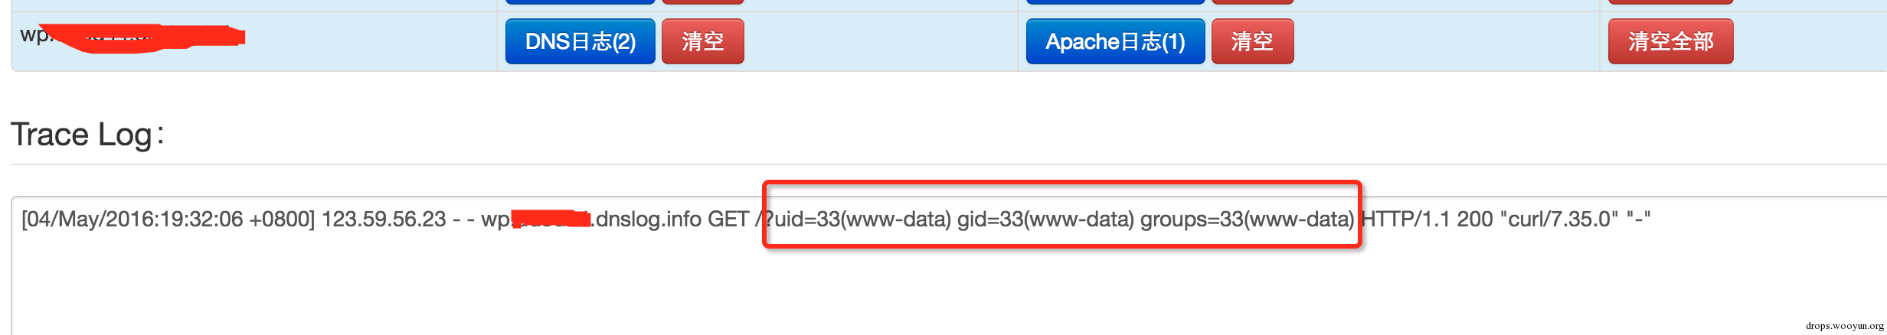1887x335 pixels.
Task: Open the DNS日志(2) log
Action: tap(580, 41)
